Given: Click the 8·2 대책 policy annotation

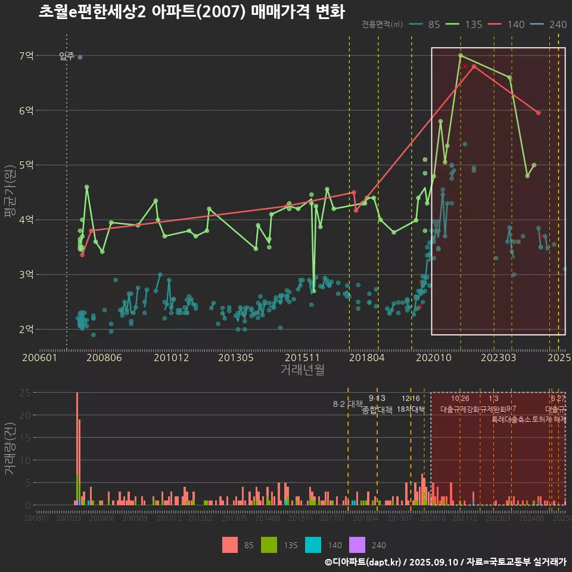Looking at the screenshot, I should click(x=347, y=404).
